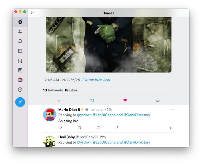This screenshot has height=164, width=202.
Task: Share the main tweet
Action: pyautogui.click(x=158, y=100)
